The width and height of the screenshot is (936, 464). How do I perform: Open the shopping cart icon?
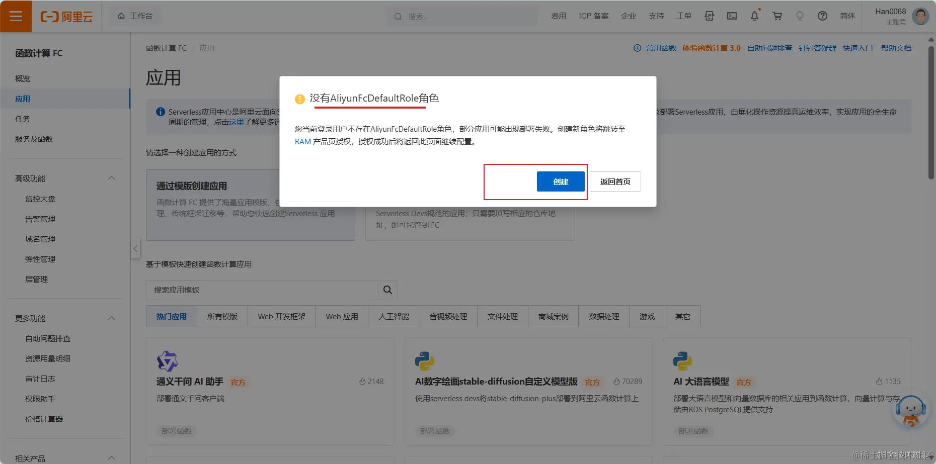click(777, 16)
